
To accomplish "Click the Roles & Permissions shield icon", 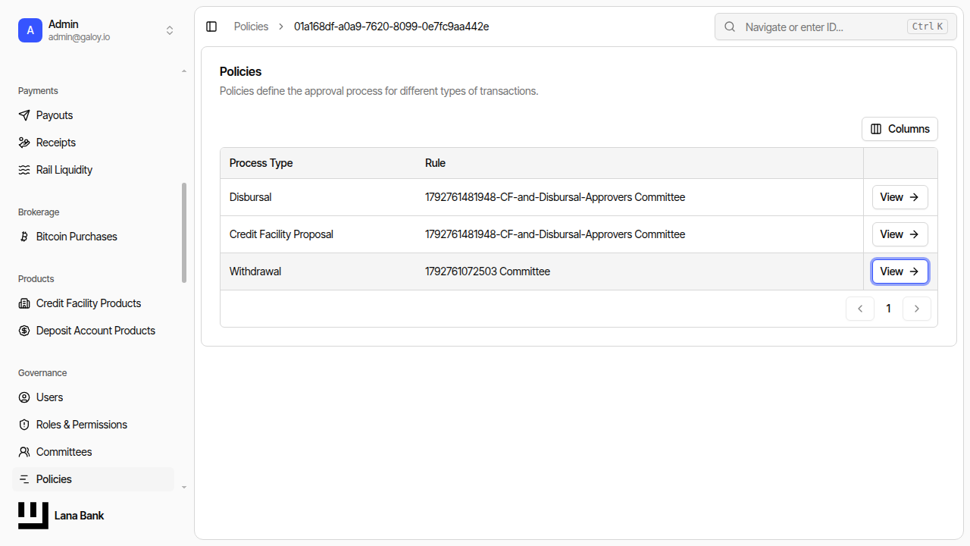I will [x=24, y=425].
